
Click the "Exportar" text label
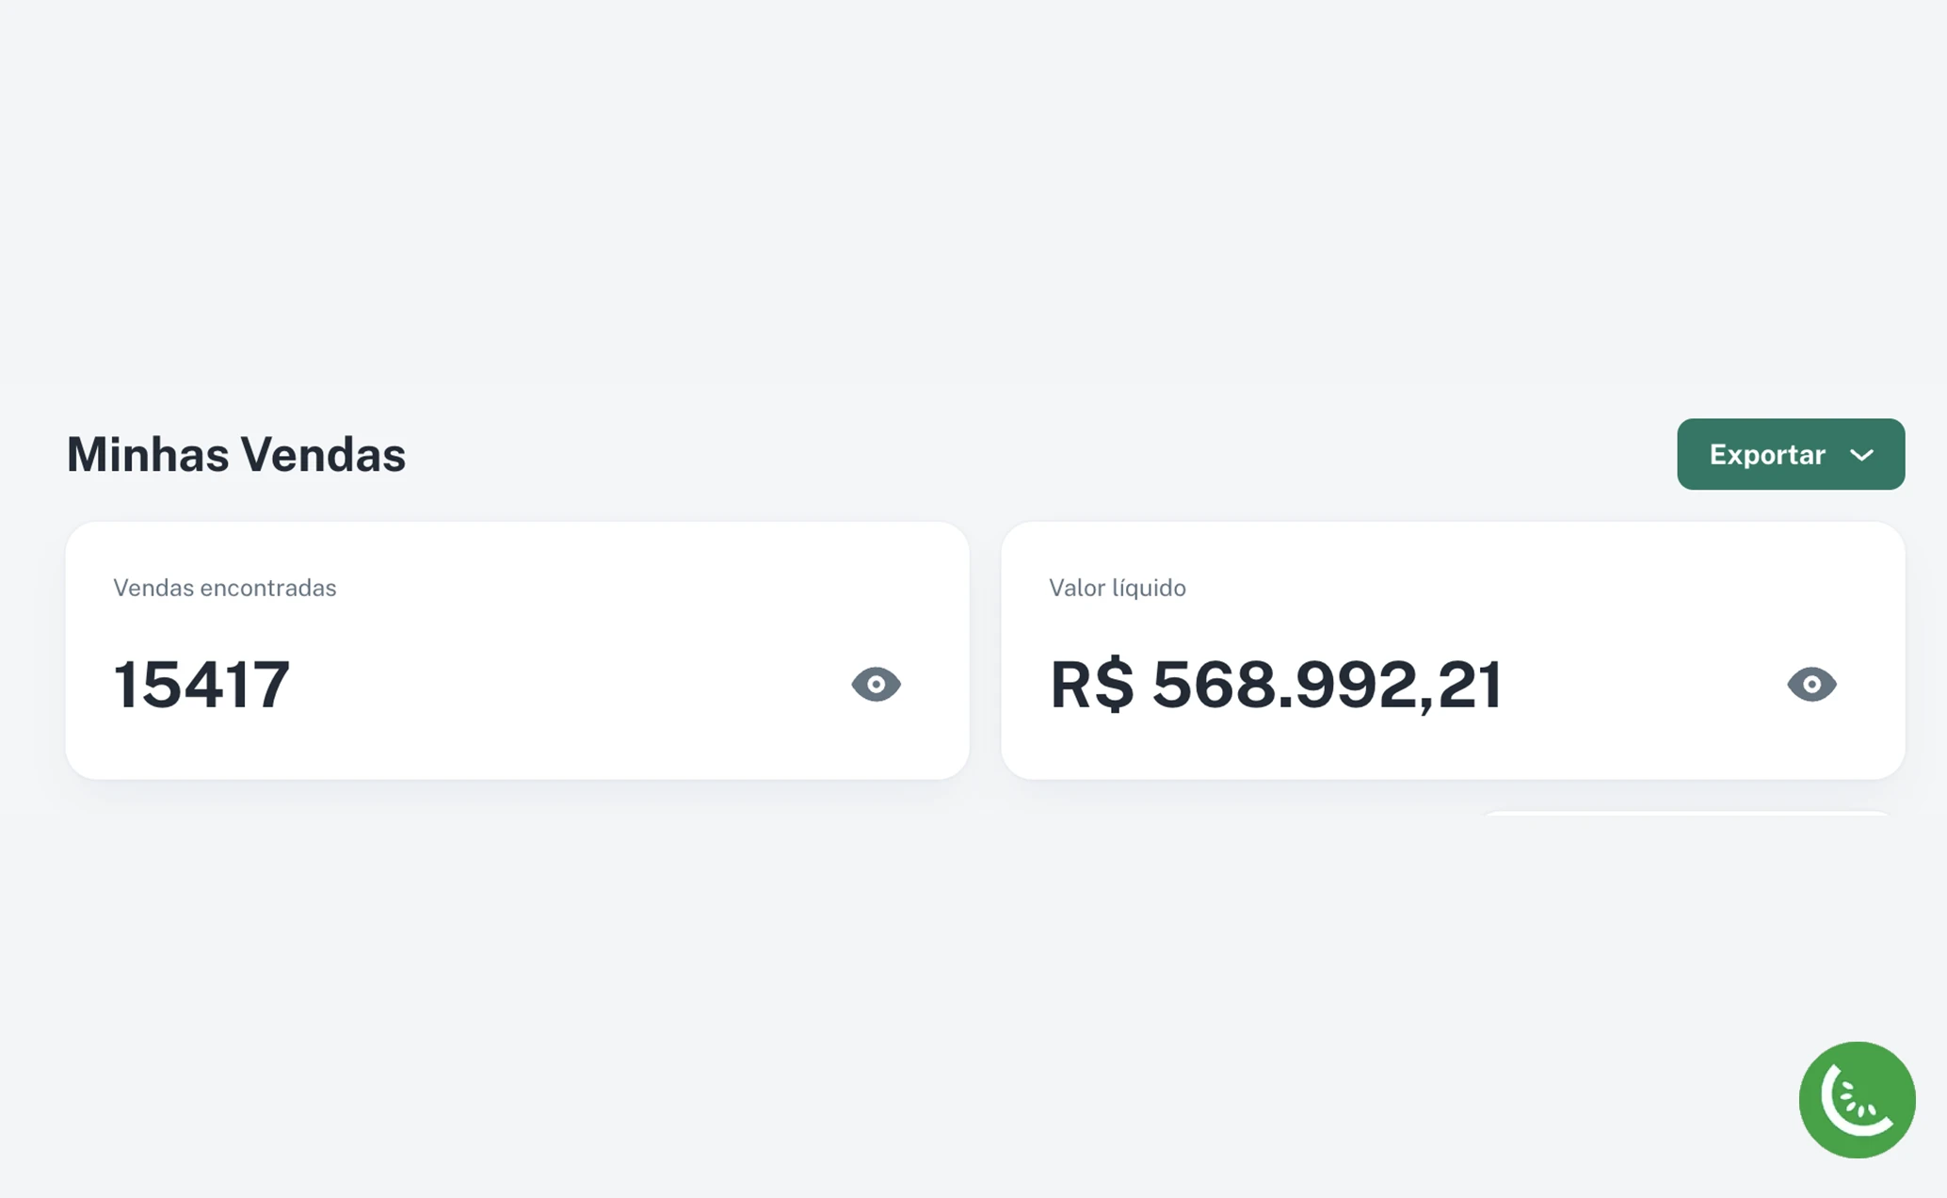pos(1767,455)
